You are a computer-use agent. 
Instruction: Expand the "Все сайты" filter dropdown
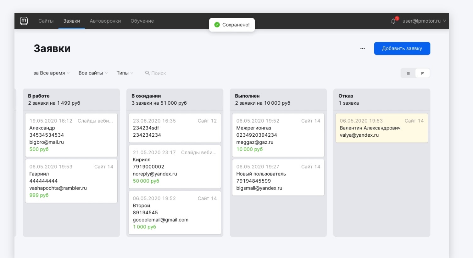click(x=93, y=73)
